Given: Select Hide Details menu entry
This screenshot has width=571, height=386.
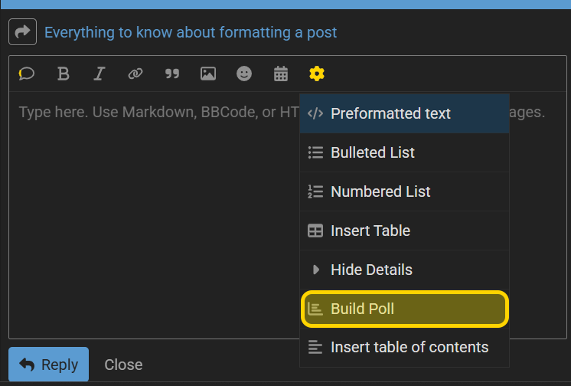Looking at the screenshot, I should point(404,270).
